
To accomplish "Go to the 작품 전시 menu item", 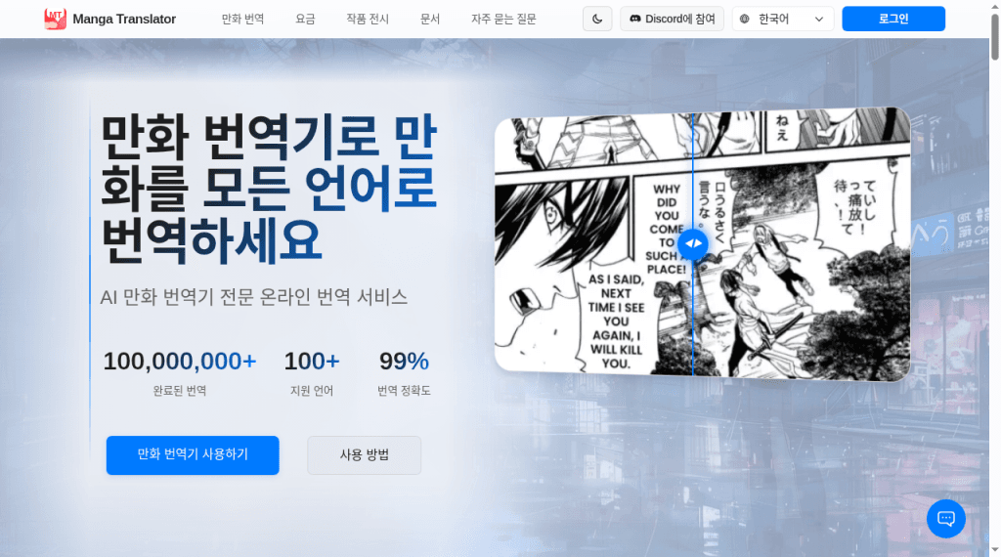I will [x=368, y=20].
